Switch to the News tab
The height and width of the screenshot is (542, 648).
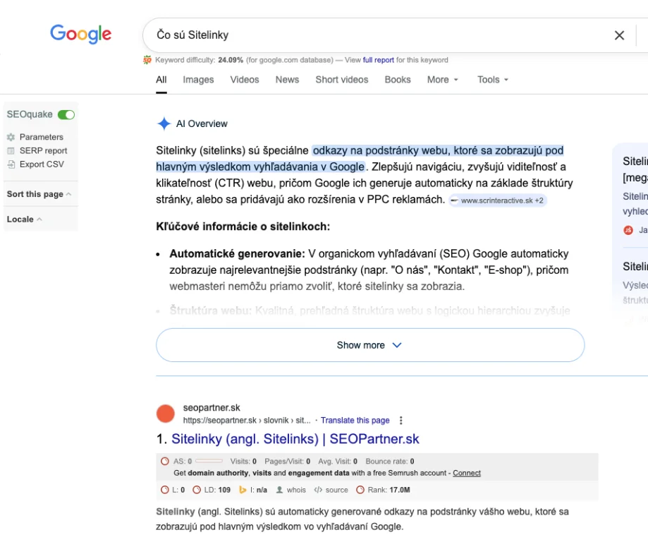point(287,80)
